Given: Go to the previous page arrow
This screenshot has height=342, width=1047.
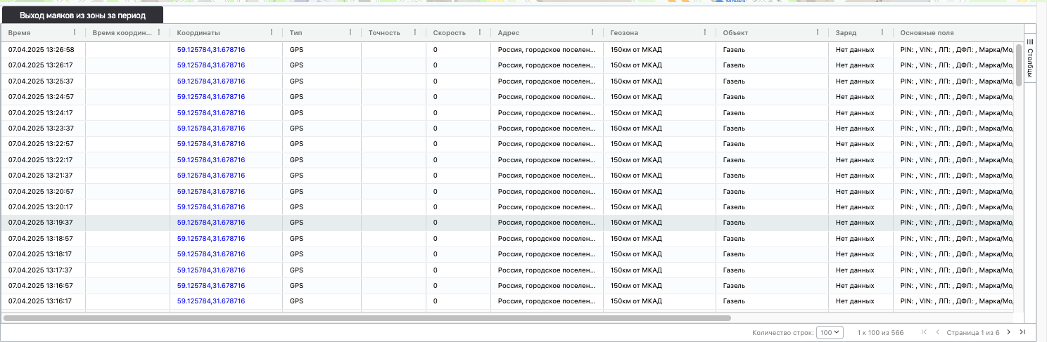Looking at the screenshot, I should coord(937,332).
